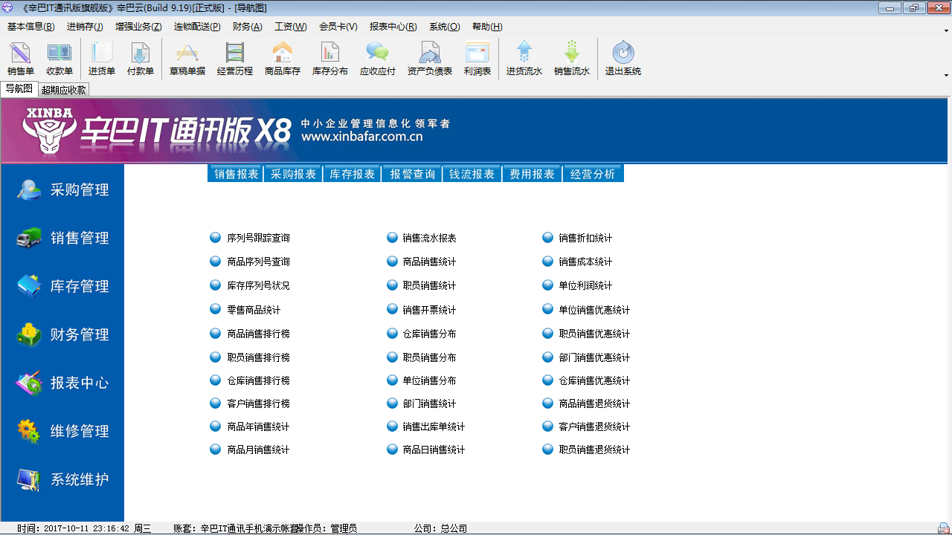
Task: Open the 帮助(H) menu
Action: pos(487,27)
